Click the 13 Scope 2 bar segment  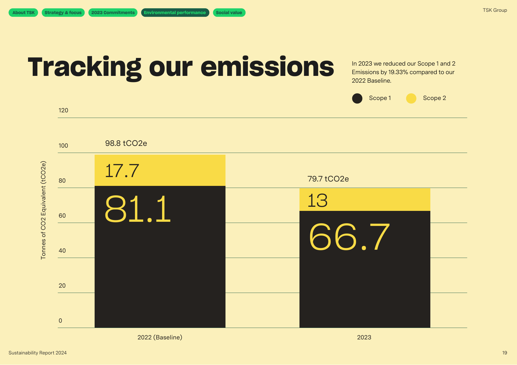(365, 199)
